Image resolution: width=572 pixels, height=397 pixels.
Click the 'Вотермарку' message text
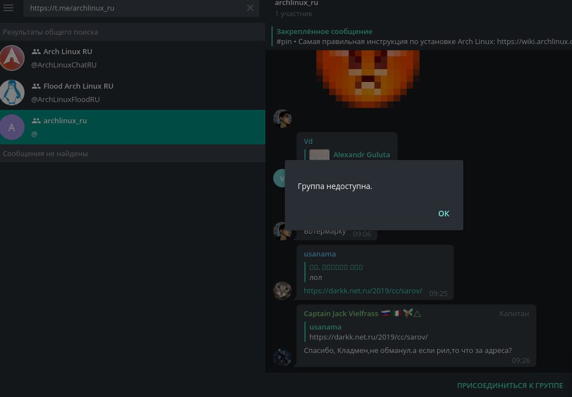click(324, 231)
